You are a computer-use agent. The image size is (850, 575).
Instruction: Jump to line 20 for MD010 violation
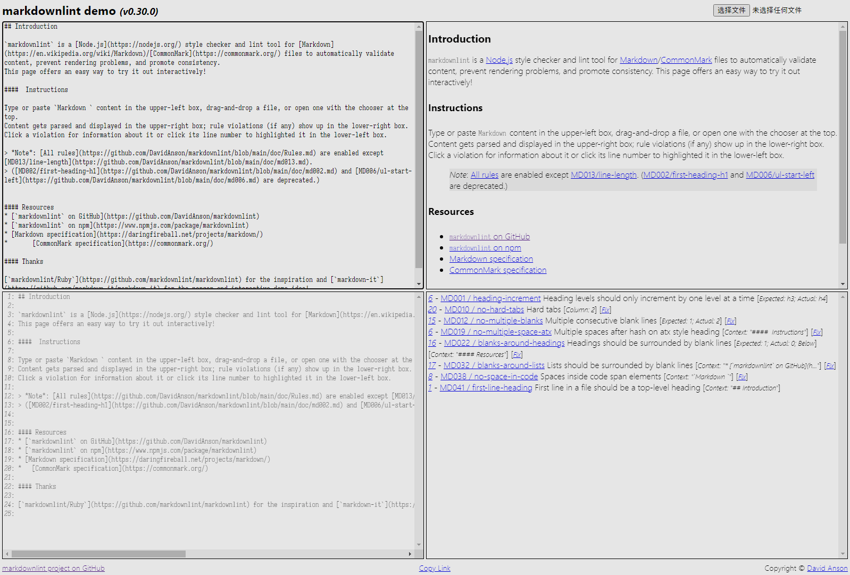click(x=432, y=310)
